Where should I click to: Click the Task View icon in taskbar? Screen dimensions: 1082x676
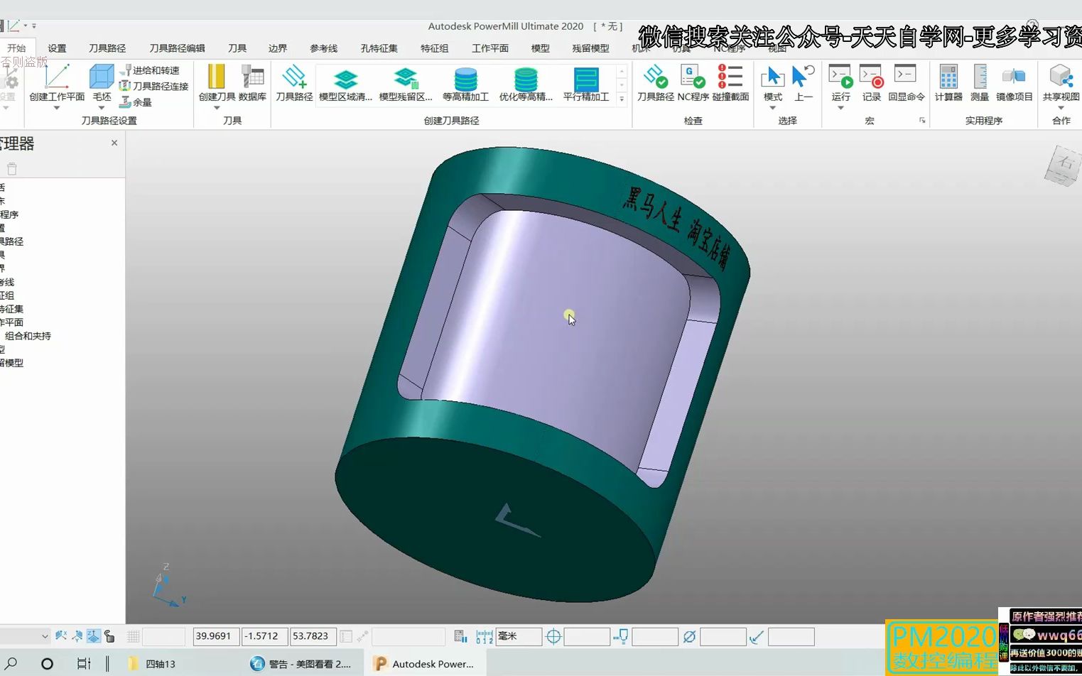click(x=84, y=664)
